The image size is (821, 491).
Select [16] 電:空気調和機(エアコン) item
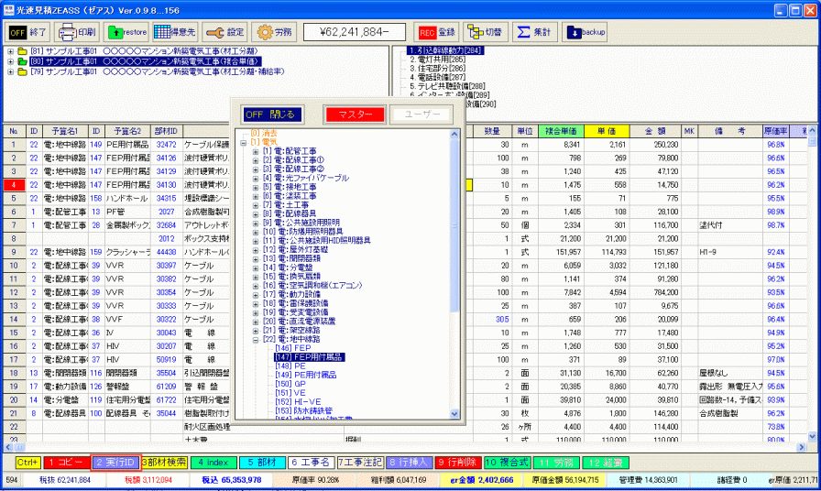[312, 285]
